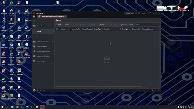Click the Not Logged cloud button

click(129, 13)
